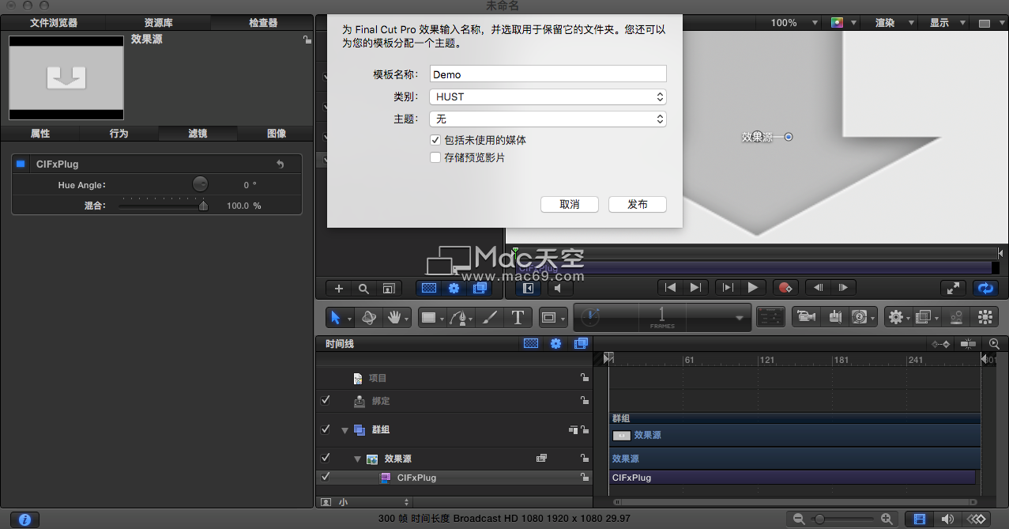The width and height of the screenshot is (1009, 529).
Task: Click the zoom in timeline magnifier
Action: tap(887, 519)
